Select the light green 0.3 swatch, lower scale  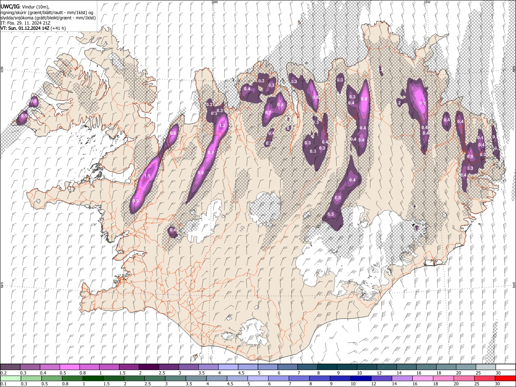tap(31, 379)
